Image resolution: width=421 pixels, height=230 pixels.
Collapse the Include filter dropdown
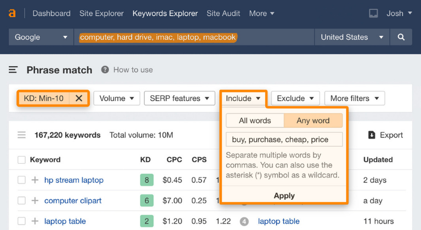[243, 98]
